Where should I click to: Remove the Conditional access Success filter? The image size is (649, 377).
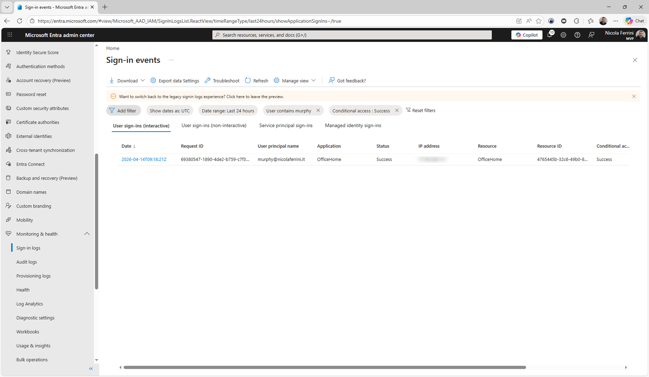[x=397, y=111]
